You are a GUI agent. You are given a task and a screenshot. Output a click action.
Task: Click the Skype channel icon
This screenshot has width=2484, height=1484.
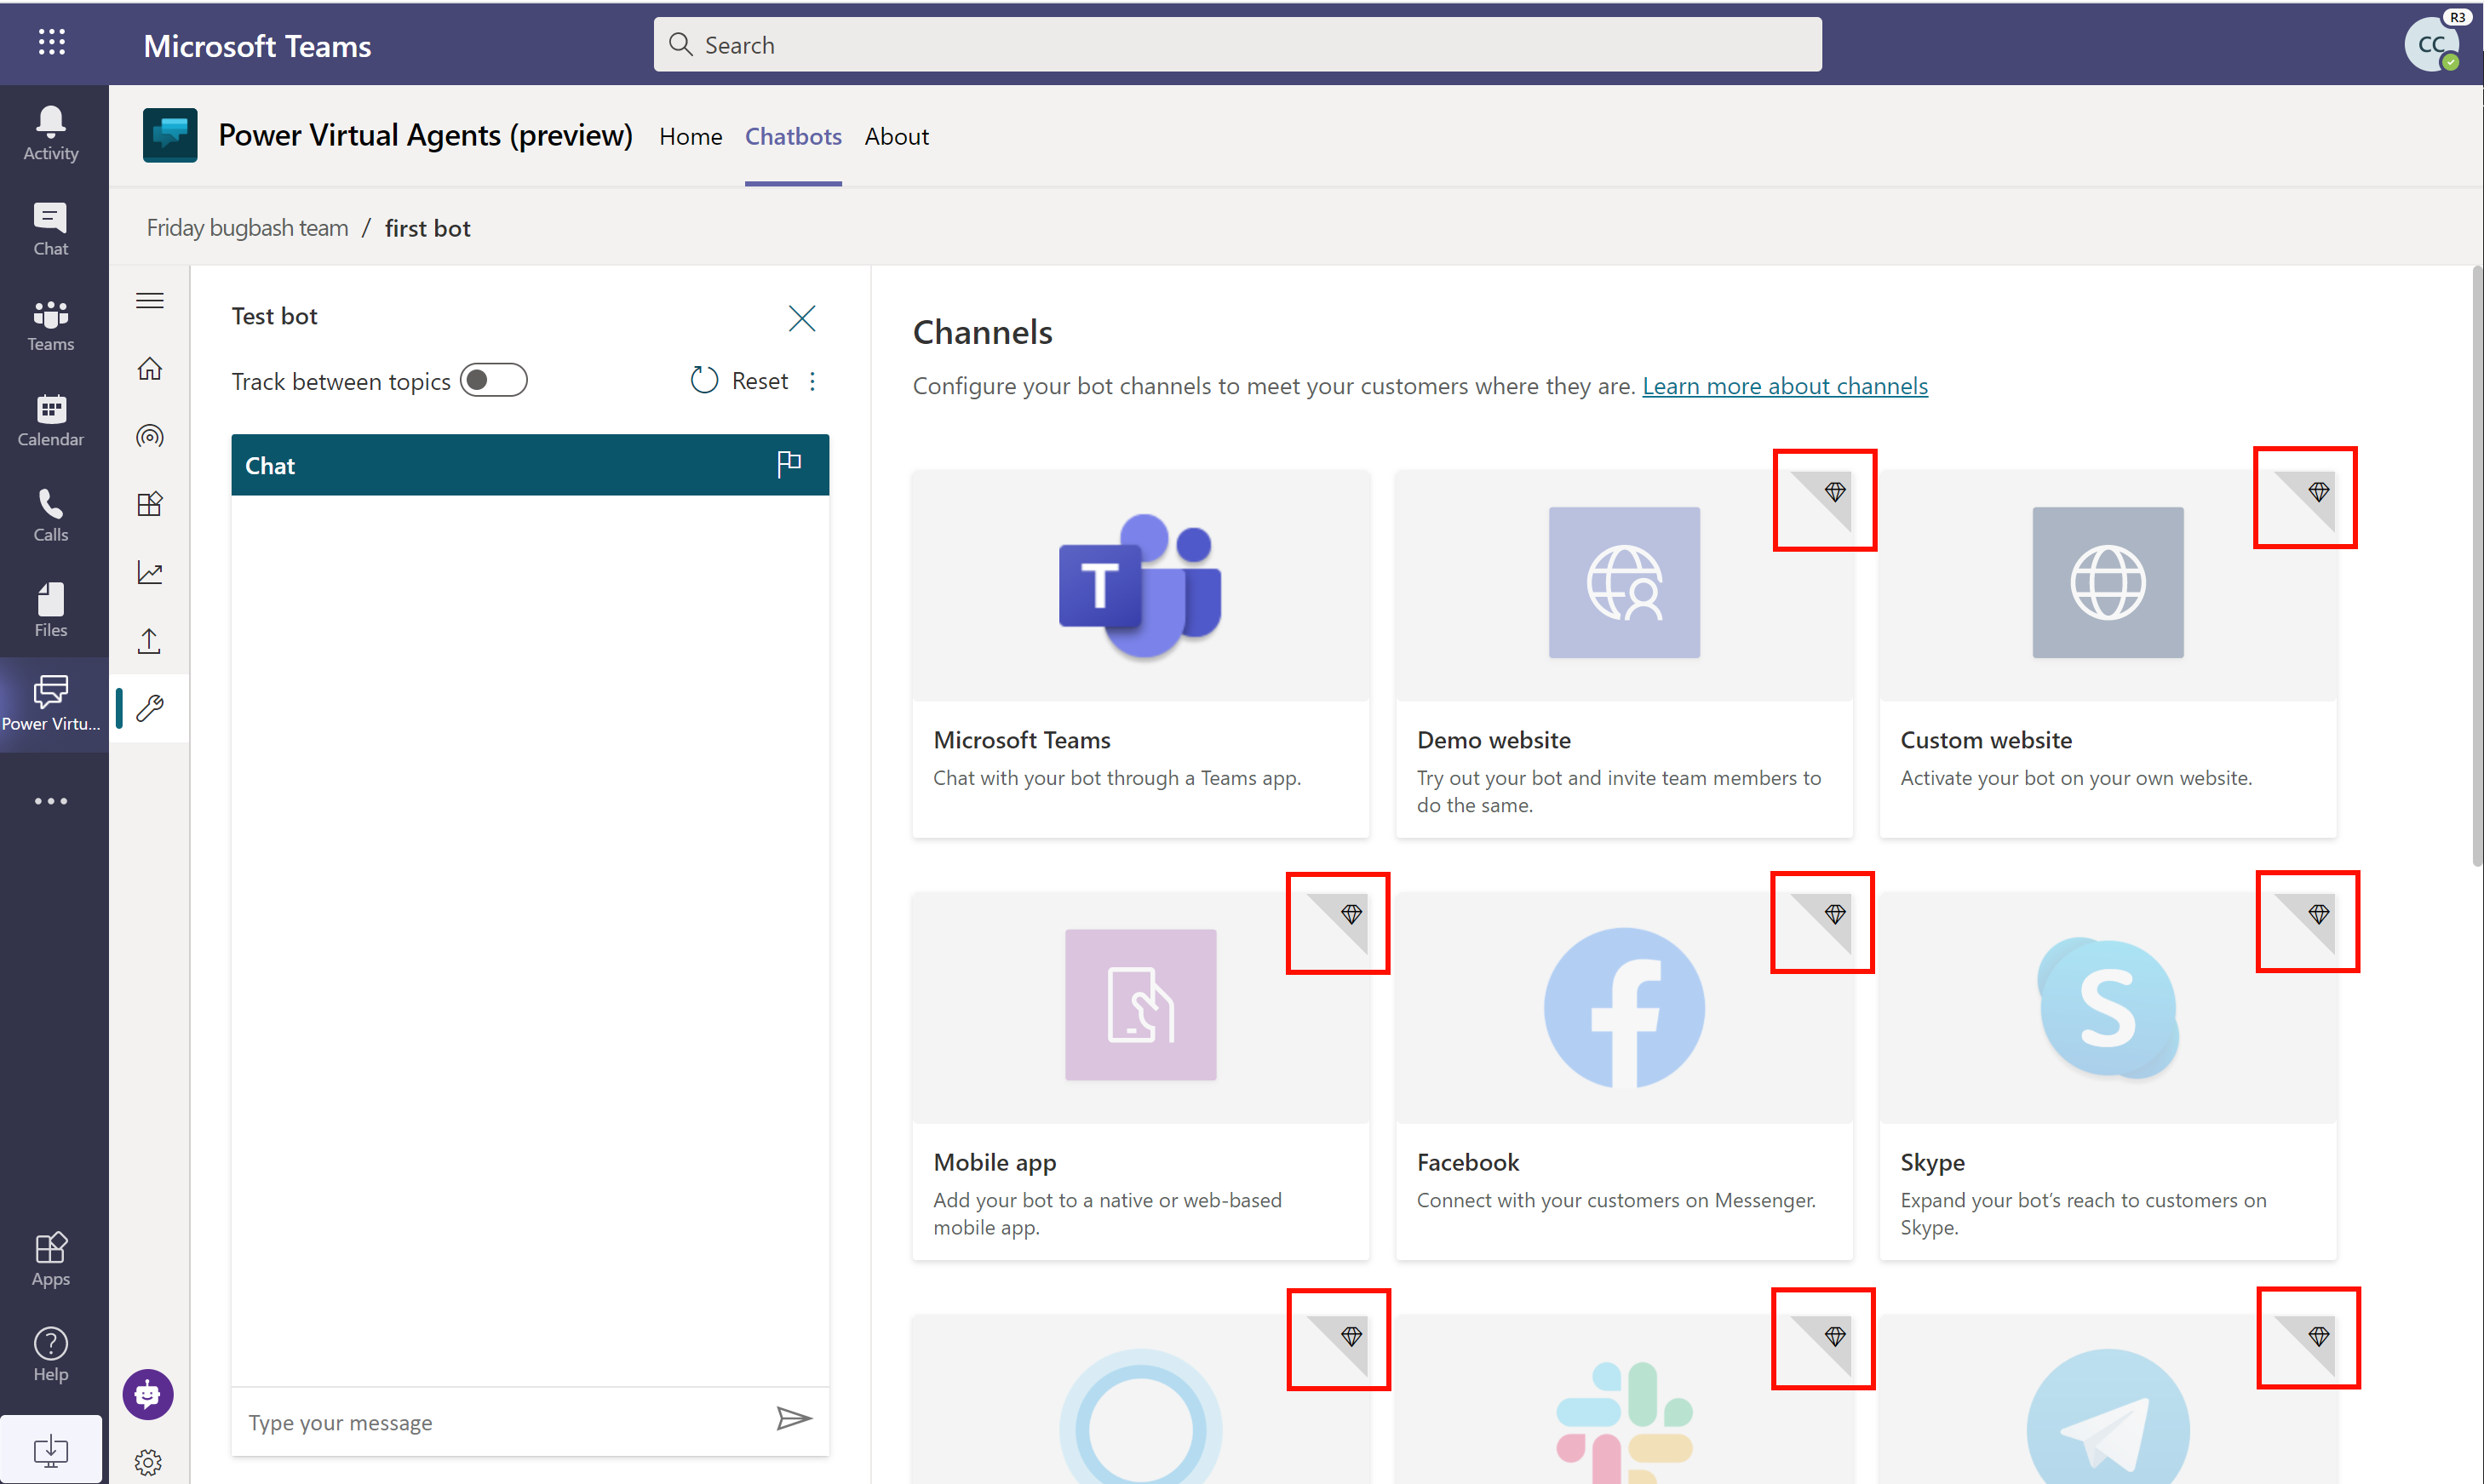coord(2106,1007)
